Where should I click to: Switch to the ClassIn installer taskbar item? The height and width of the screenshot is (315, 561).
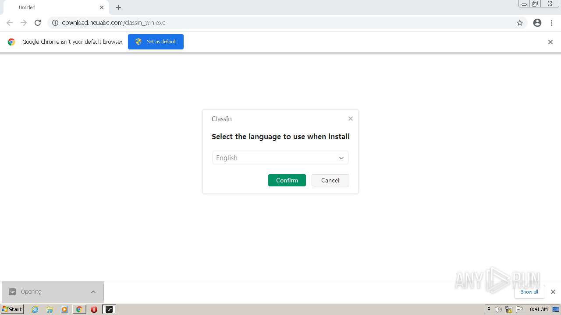click(x=109, y=309)
